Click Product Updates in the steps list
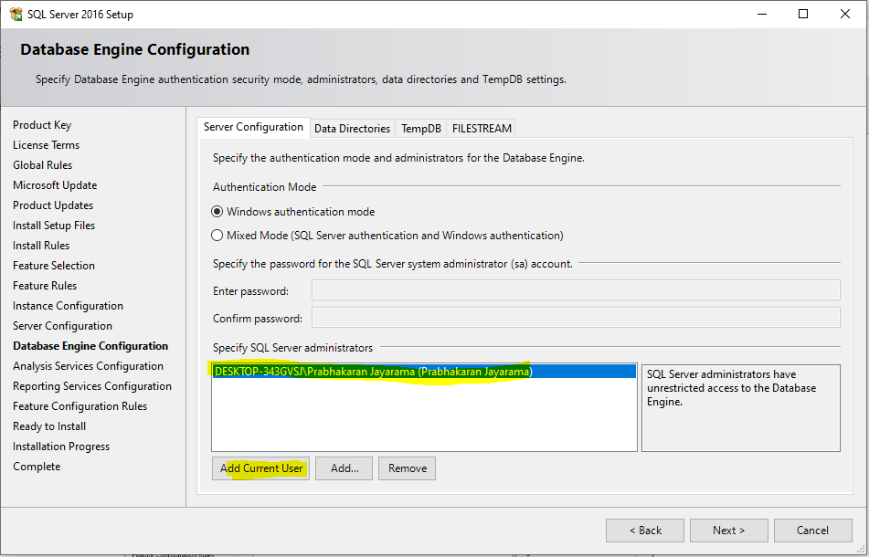 pyautogui.click(x=53, y=205)
